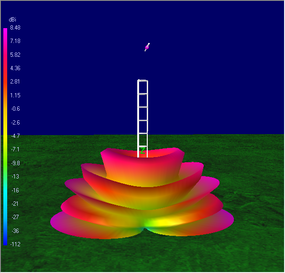Click the 8.48 maximum gain value
The height and width of the screenshot is (273, 285).
point(15,28)
